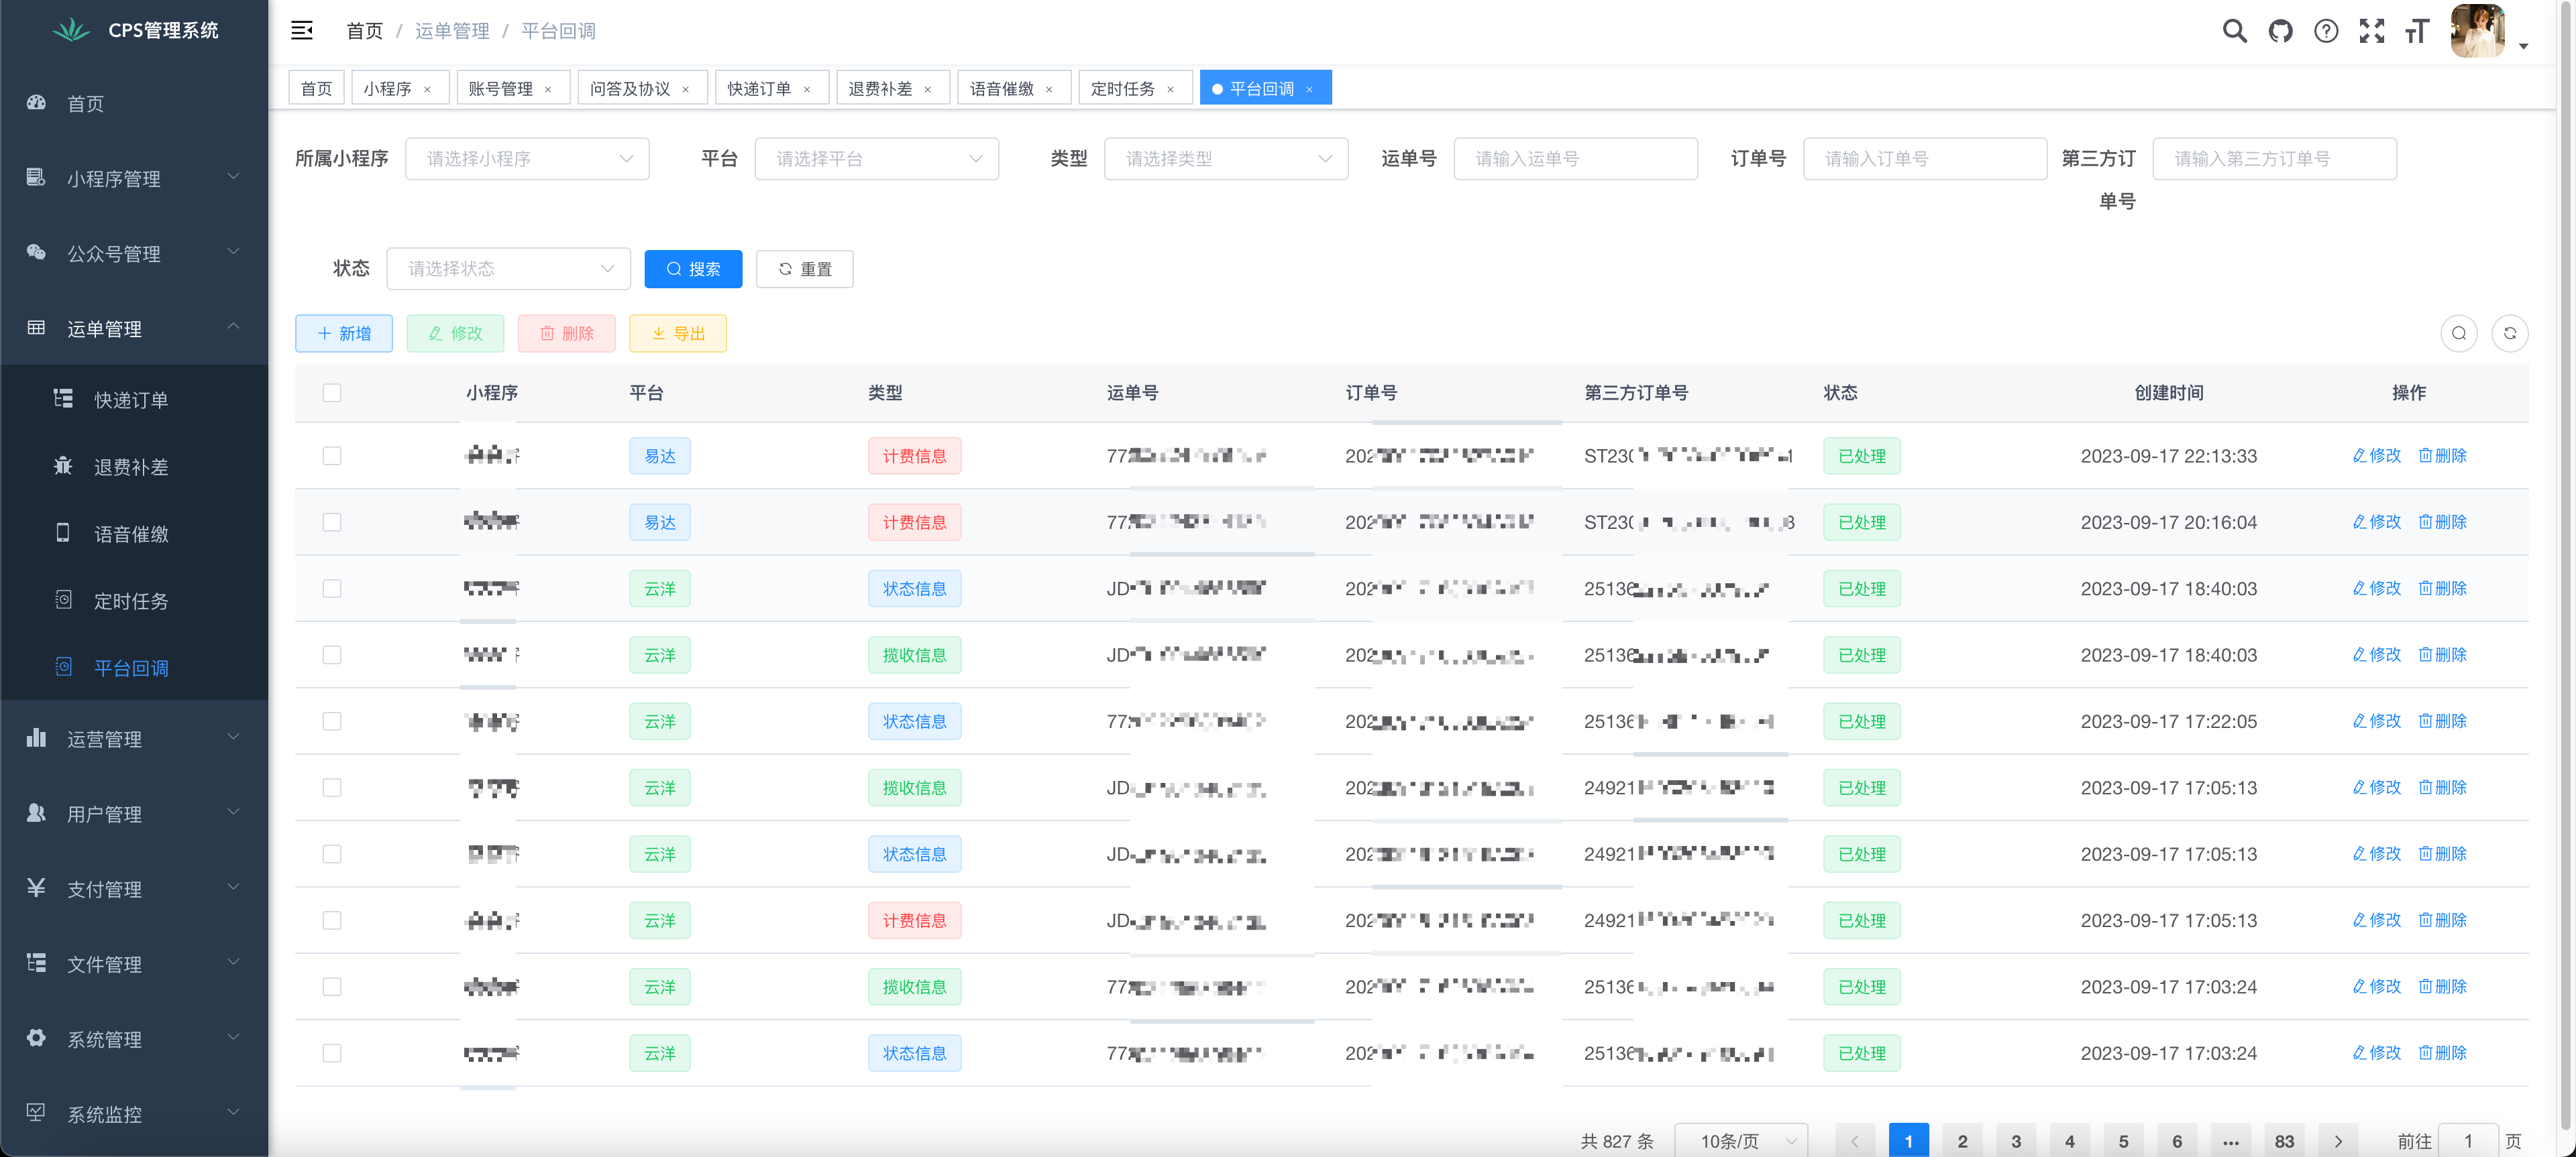Click the 重置 button

coord(805,269)
